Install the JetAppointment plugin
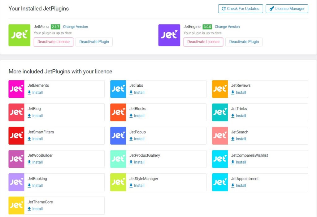The width and height of the screenshot is (317, 217). 239,185
